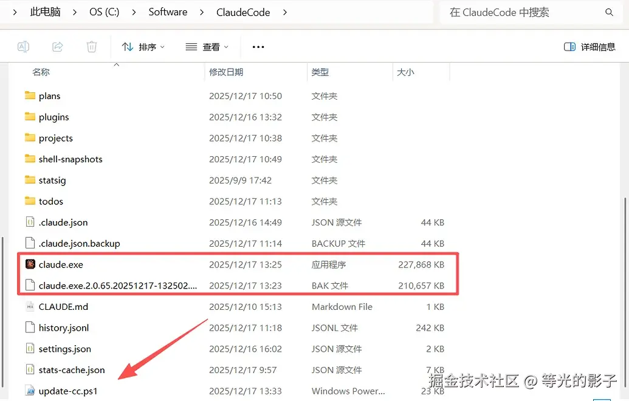This screenshot has width=629, height=401.
Task: Click the Delete trash icon
Action: pos(91,46)
